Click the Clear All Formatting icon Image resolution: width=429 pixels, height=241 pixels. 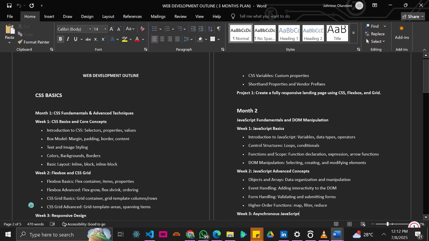click(142, 29)
